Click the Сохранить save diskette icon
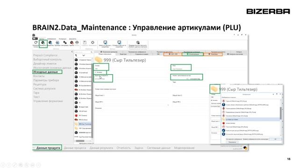The image size is (299, 168). (85, 42)
